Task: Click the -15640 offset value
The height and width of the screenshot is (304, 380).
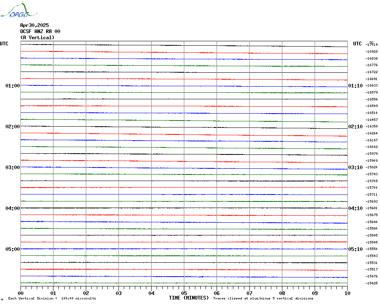Action: [x=371, y=222]
